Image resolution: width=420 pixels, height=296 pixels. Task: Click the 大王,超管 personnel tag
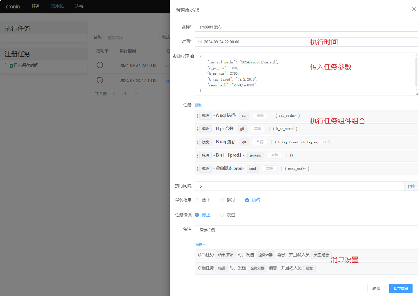(321, 255)
